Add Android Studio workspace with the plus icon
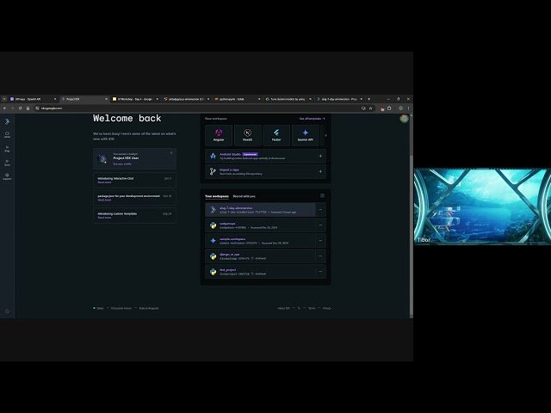This screenshot has height=413, width=551. pyautogui.click(x=320, y=156)
